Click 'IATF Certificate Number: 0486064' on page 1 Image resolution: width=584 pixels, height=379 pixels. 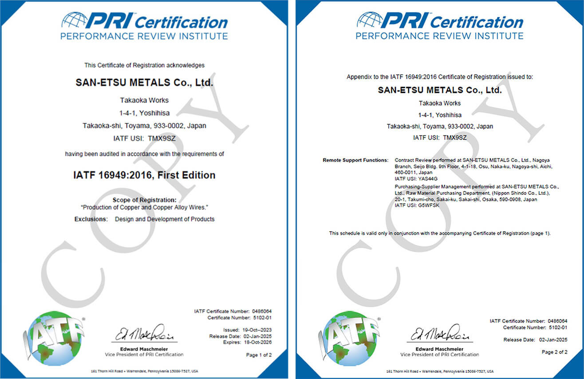coord(233,312)
